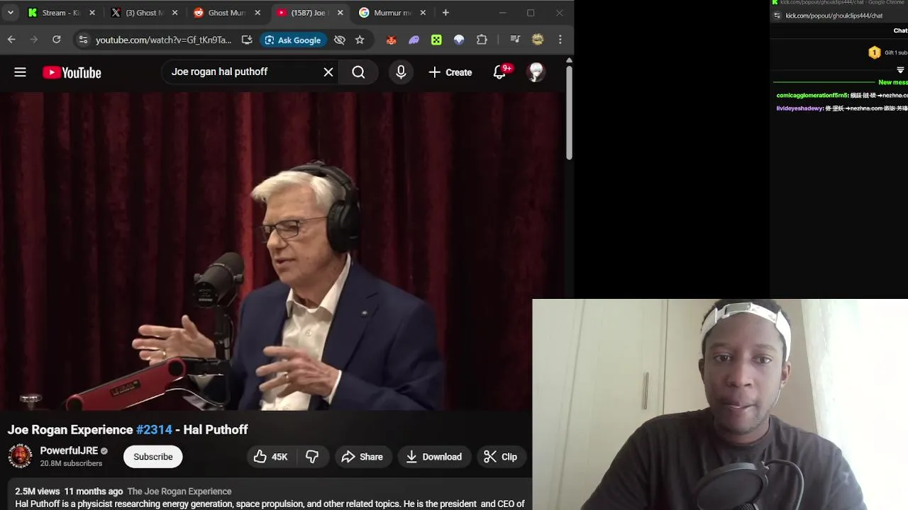Open the purple ghost extension
Image resolution: width=908 pixels, height=510 pixels.
pos(414,40)
